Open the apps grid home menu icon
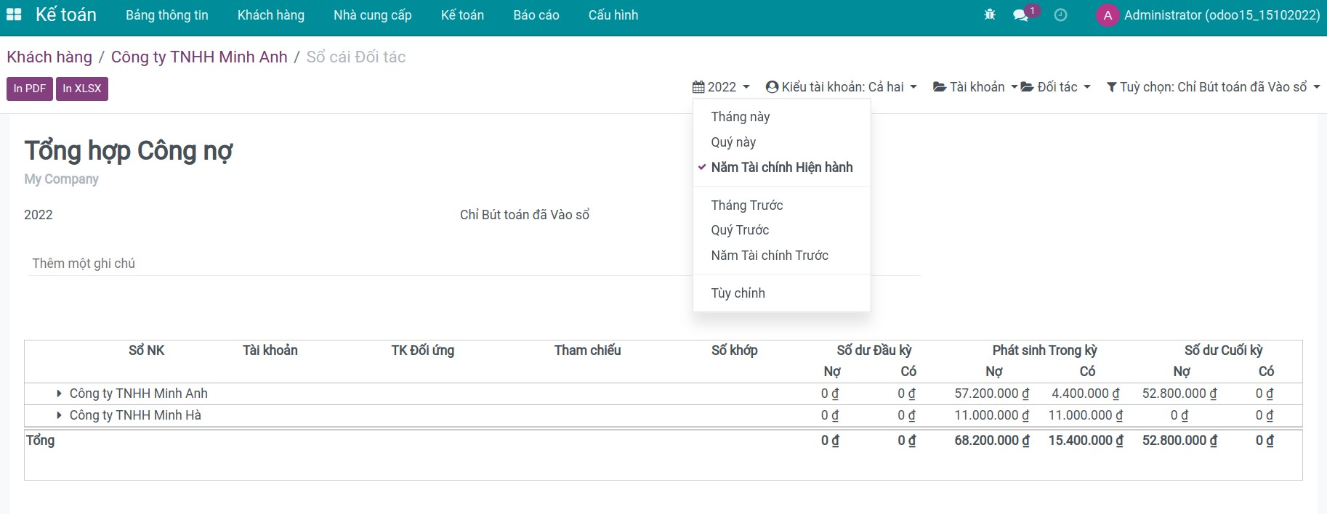 (x=14, y=15)
